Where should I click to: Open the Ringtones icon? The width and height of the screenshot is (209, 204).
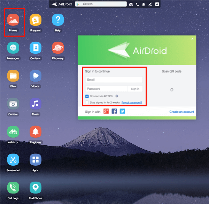(x=36, y=132)
